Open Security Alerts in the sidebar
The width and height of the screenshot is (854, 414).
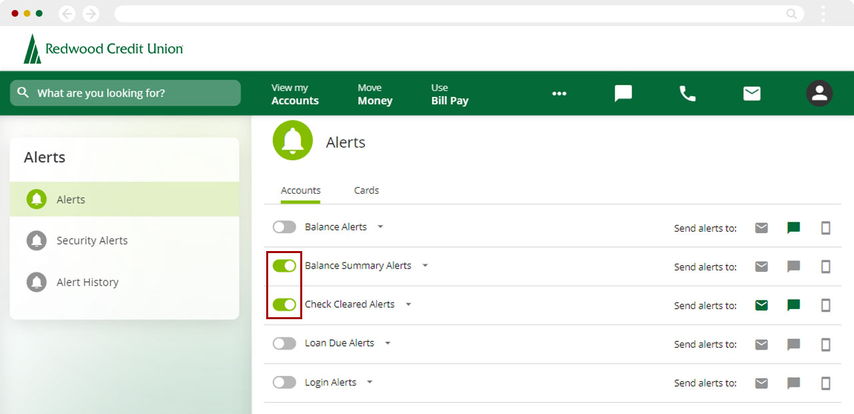pyautogui.click(x=125, y=240)
